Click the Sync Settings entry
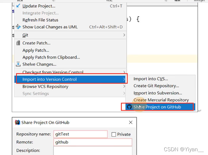This screenshot has width=208, height=155. 70,94
